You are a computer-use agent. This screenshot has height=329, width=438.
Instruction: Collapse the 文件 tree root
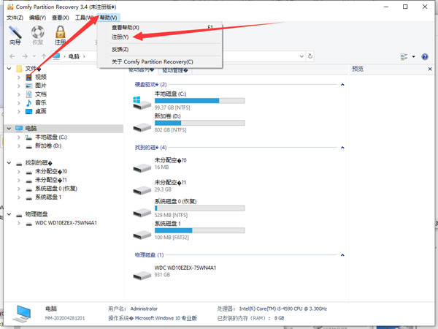coord(9,68)
